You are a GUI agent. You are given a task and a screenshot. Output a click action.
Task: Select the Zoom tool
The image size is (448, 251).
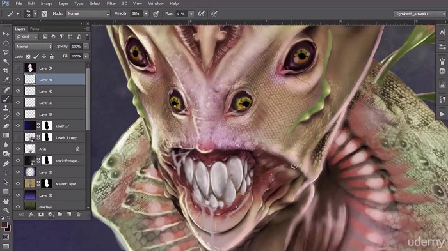6,210
